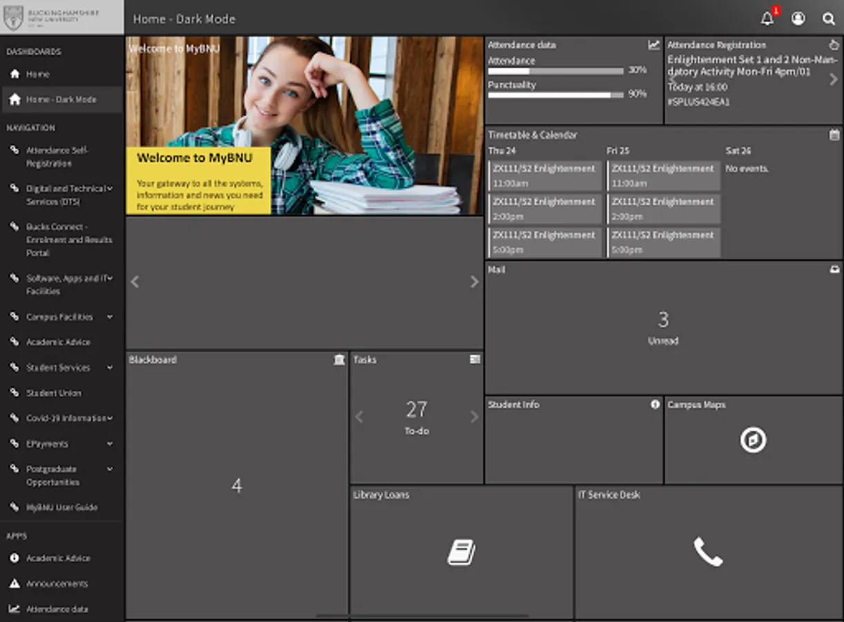Open the 27 To-do tasks count
The width and height of the screenshot is (844, 622).
pos(416,417)
